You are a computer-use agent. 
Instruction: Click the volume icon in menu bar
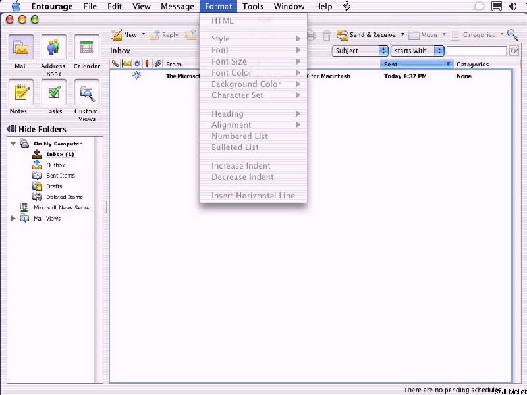pos(513,6)
